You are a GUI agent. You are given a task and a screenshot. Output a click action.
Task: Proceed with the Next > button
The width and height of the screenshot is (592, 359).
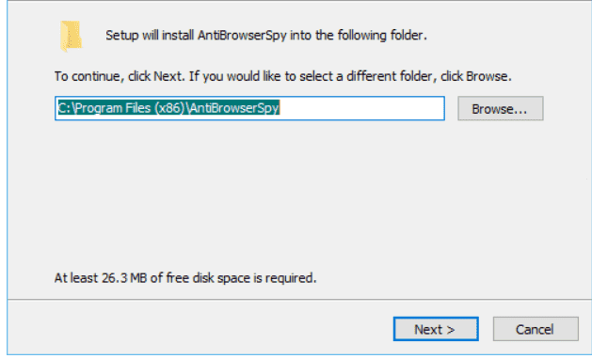click(x=436, y=329)
